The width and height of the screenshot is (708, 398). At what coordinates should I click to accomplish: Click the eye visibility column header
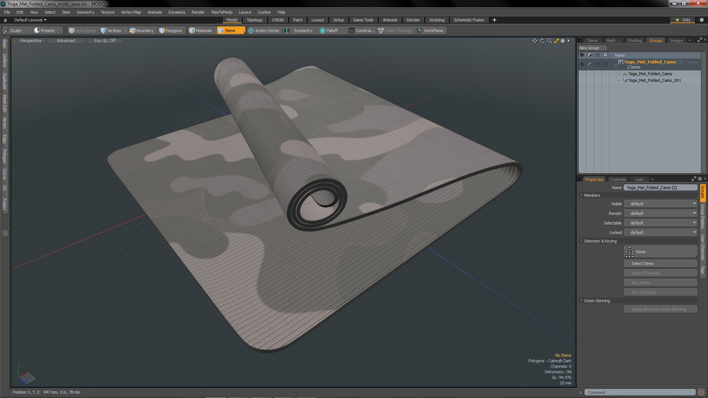point(582,55)
